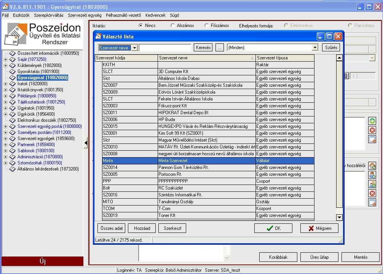Click the Szűrés button

tap(331, 48)
